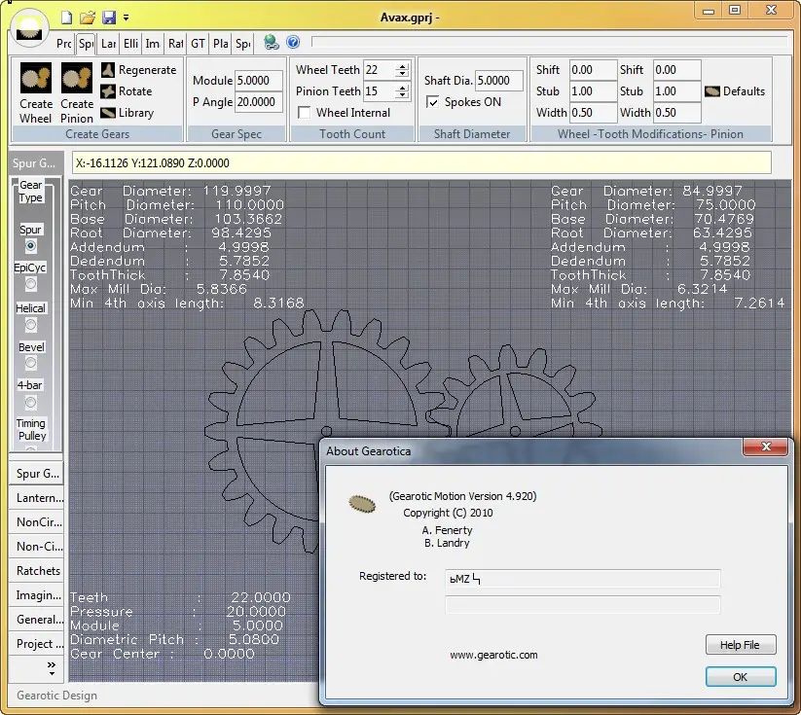The height and width of the screenshot is (715, 801).
Task: Select the EpiCyc gear type radio button
Action: coord(30,283)
